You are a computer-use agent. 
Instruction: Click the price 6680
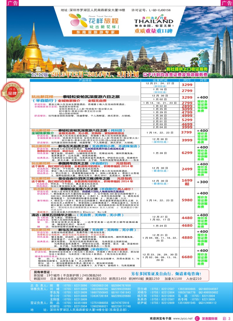pyautogui.click(x=187, y=257)
